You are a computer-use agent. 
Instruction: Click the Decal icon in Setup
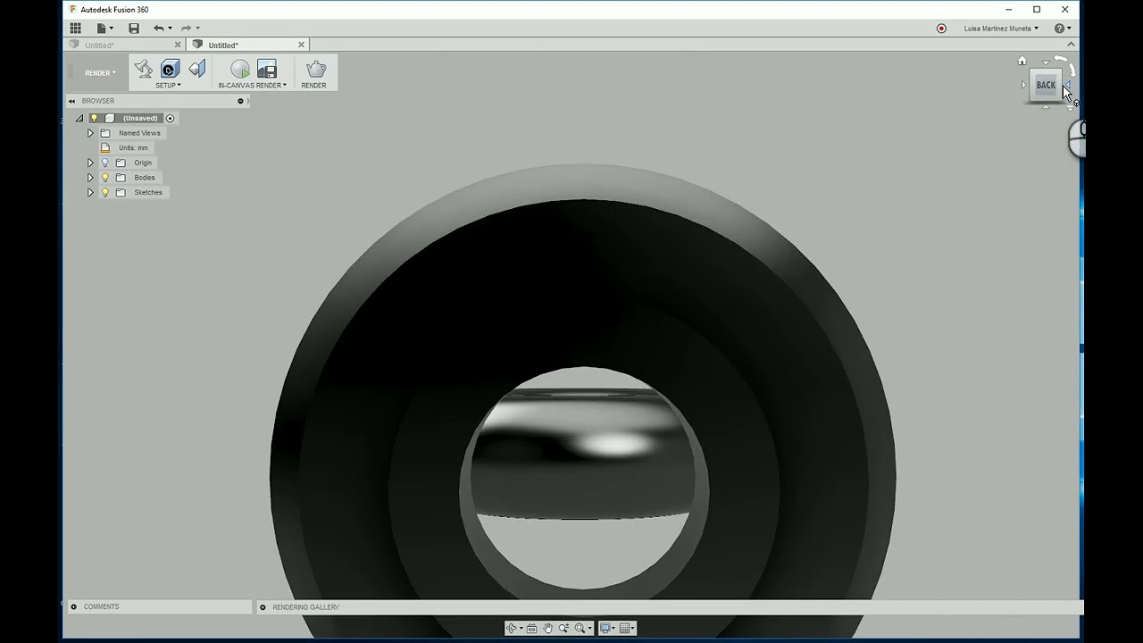coord(196,69)
